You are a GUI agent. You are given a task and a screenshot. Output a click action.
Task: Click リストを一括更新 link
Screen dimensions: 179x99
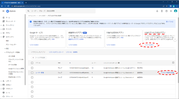(x=72, y=52)
